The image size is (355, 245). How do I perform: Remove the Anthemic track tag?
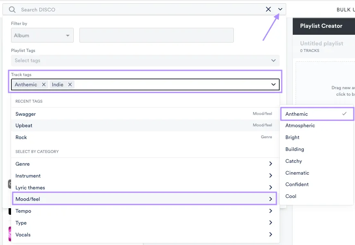click(44, 85)
